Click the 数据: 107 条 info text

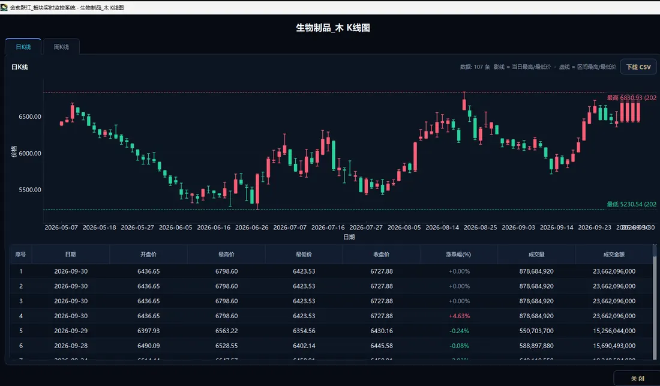click(x=475, y=67)
